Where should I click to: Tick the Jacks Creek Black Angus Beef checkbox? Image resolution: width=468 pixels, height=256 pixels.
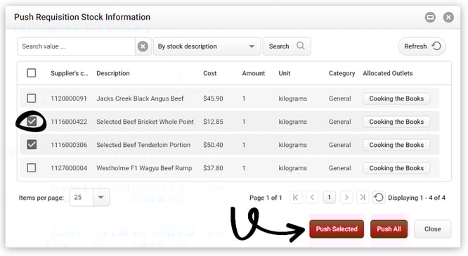(32, 98)
